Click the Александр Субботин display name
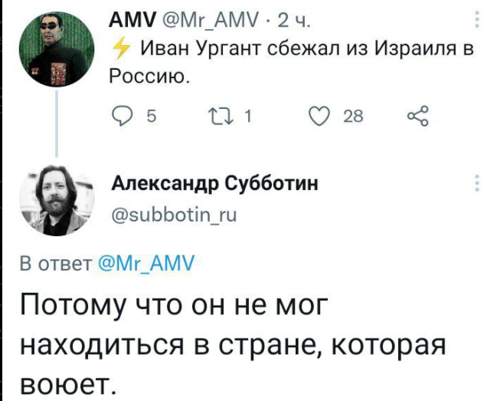This screenshot has height=401, width=500. (x=214, y=184)
